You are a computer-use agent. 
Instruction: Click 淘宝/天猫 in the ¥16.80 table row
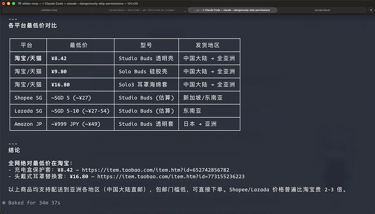28,85
